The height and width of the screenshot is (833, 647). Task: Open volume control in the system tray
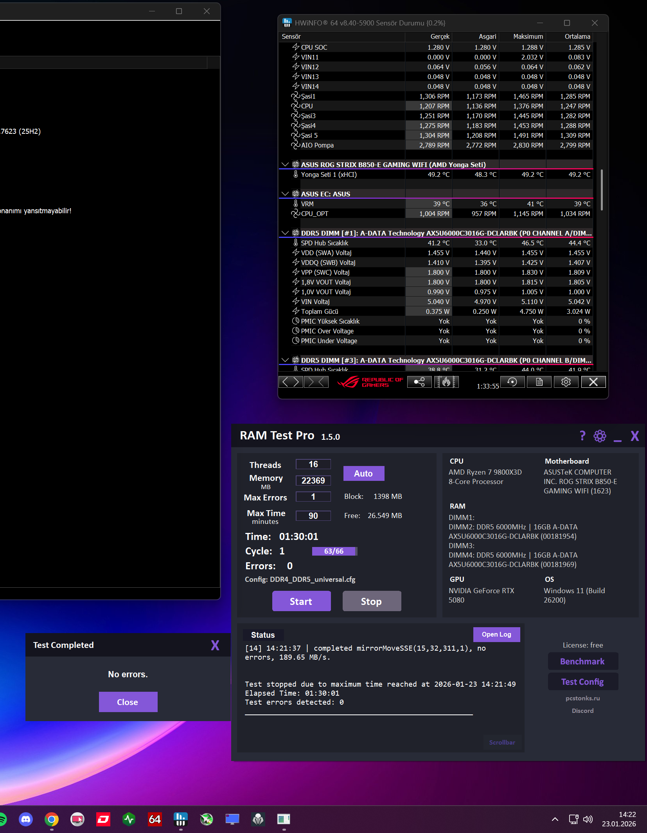click(588, 819)
